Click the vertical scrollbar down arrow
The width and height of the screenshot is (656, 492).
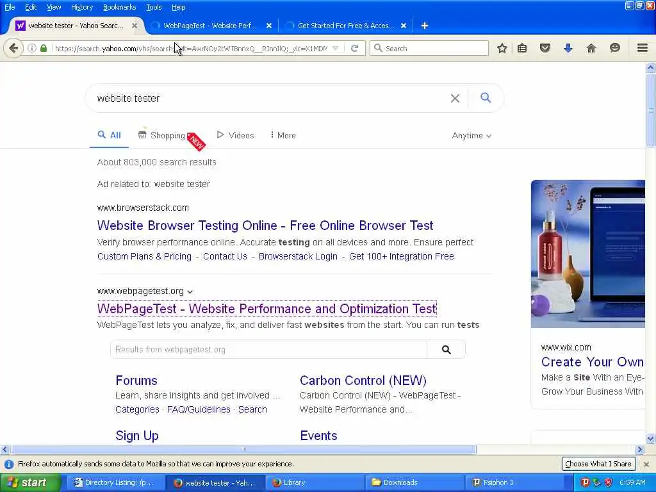pos(650,438)
